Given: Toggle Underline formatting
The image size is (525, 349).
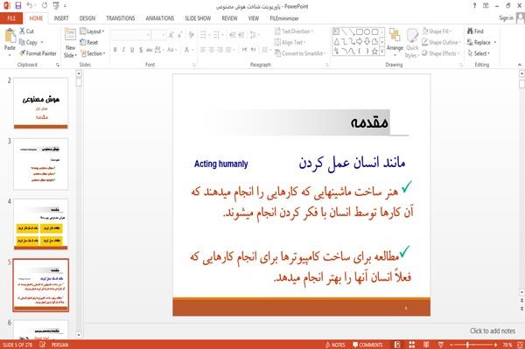Looking at the screenshot, I should [132, 50].
